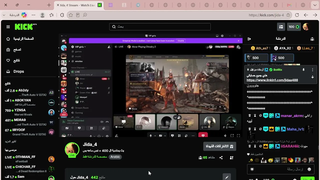Expand the 'أظهر المزيد' show more list
Image resolution: width=320 pixels, height=180 pixels.
(10, 141)
